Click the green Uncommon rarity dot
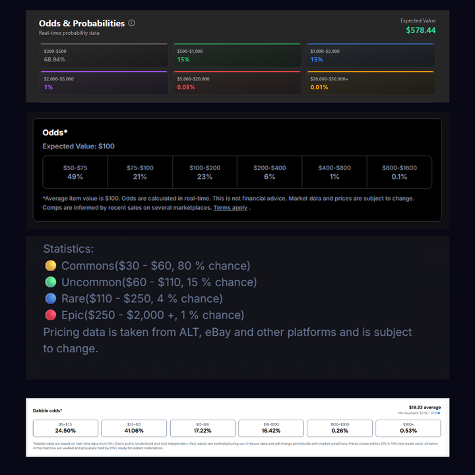Viewport: 475px width, 475px height. (51, 282)
